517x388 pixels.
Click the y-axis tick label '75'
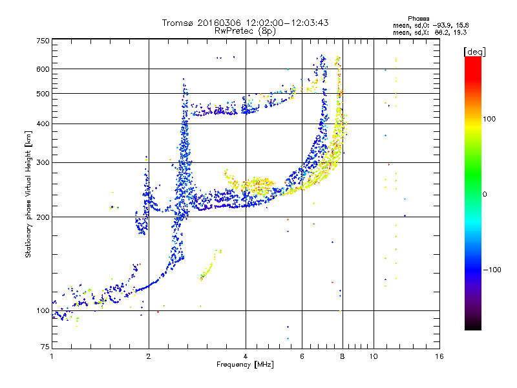click(45, 347)
